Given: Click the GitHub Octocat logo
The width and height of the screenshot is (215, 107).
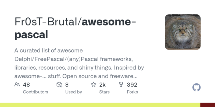Looking at the screenshot, I should (x=197, y=87).
